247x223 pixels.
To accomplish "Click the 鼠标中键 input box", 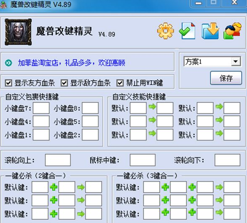I will pos(143,160).
